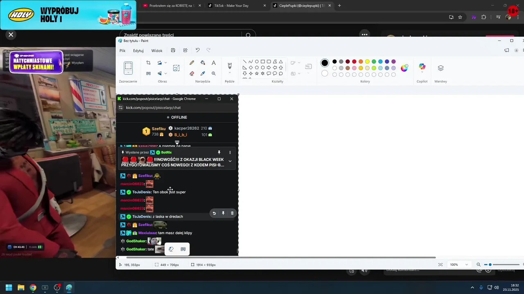This screenshot has height=294, width=524.
Task: Bookmark this page with the star icon
Action: [460, 17]
